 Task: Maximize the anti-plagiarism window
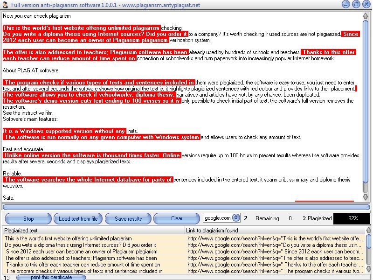pyautogui.click(x=356, y=4)
